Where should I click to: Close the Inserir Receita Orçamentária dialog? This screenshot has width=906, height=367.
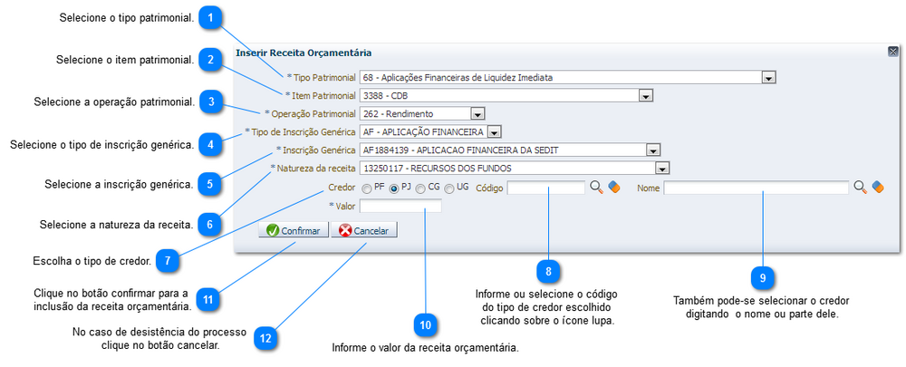pos(892,53)
